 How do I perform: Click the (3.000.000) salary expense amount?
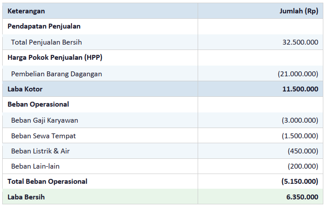(x=300, y=120)
